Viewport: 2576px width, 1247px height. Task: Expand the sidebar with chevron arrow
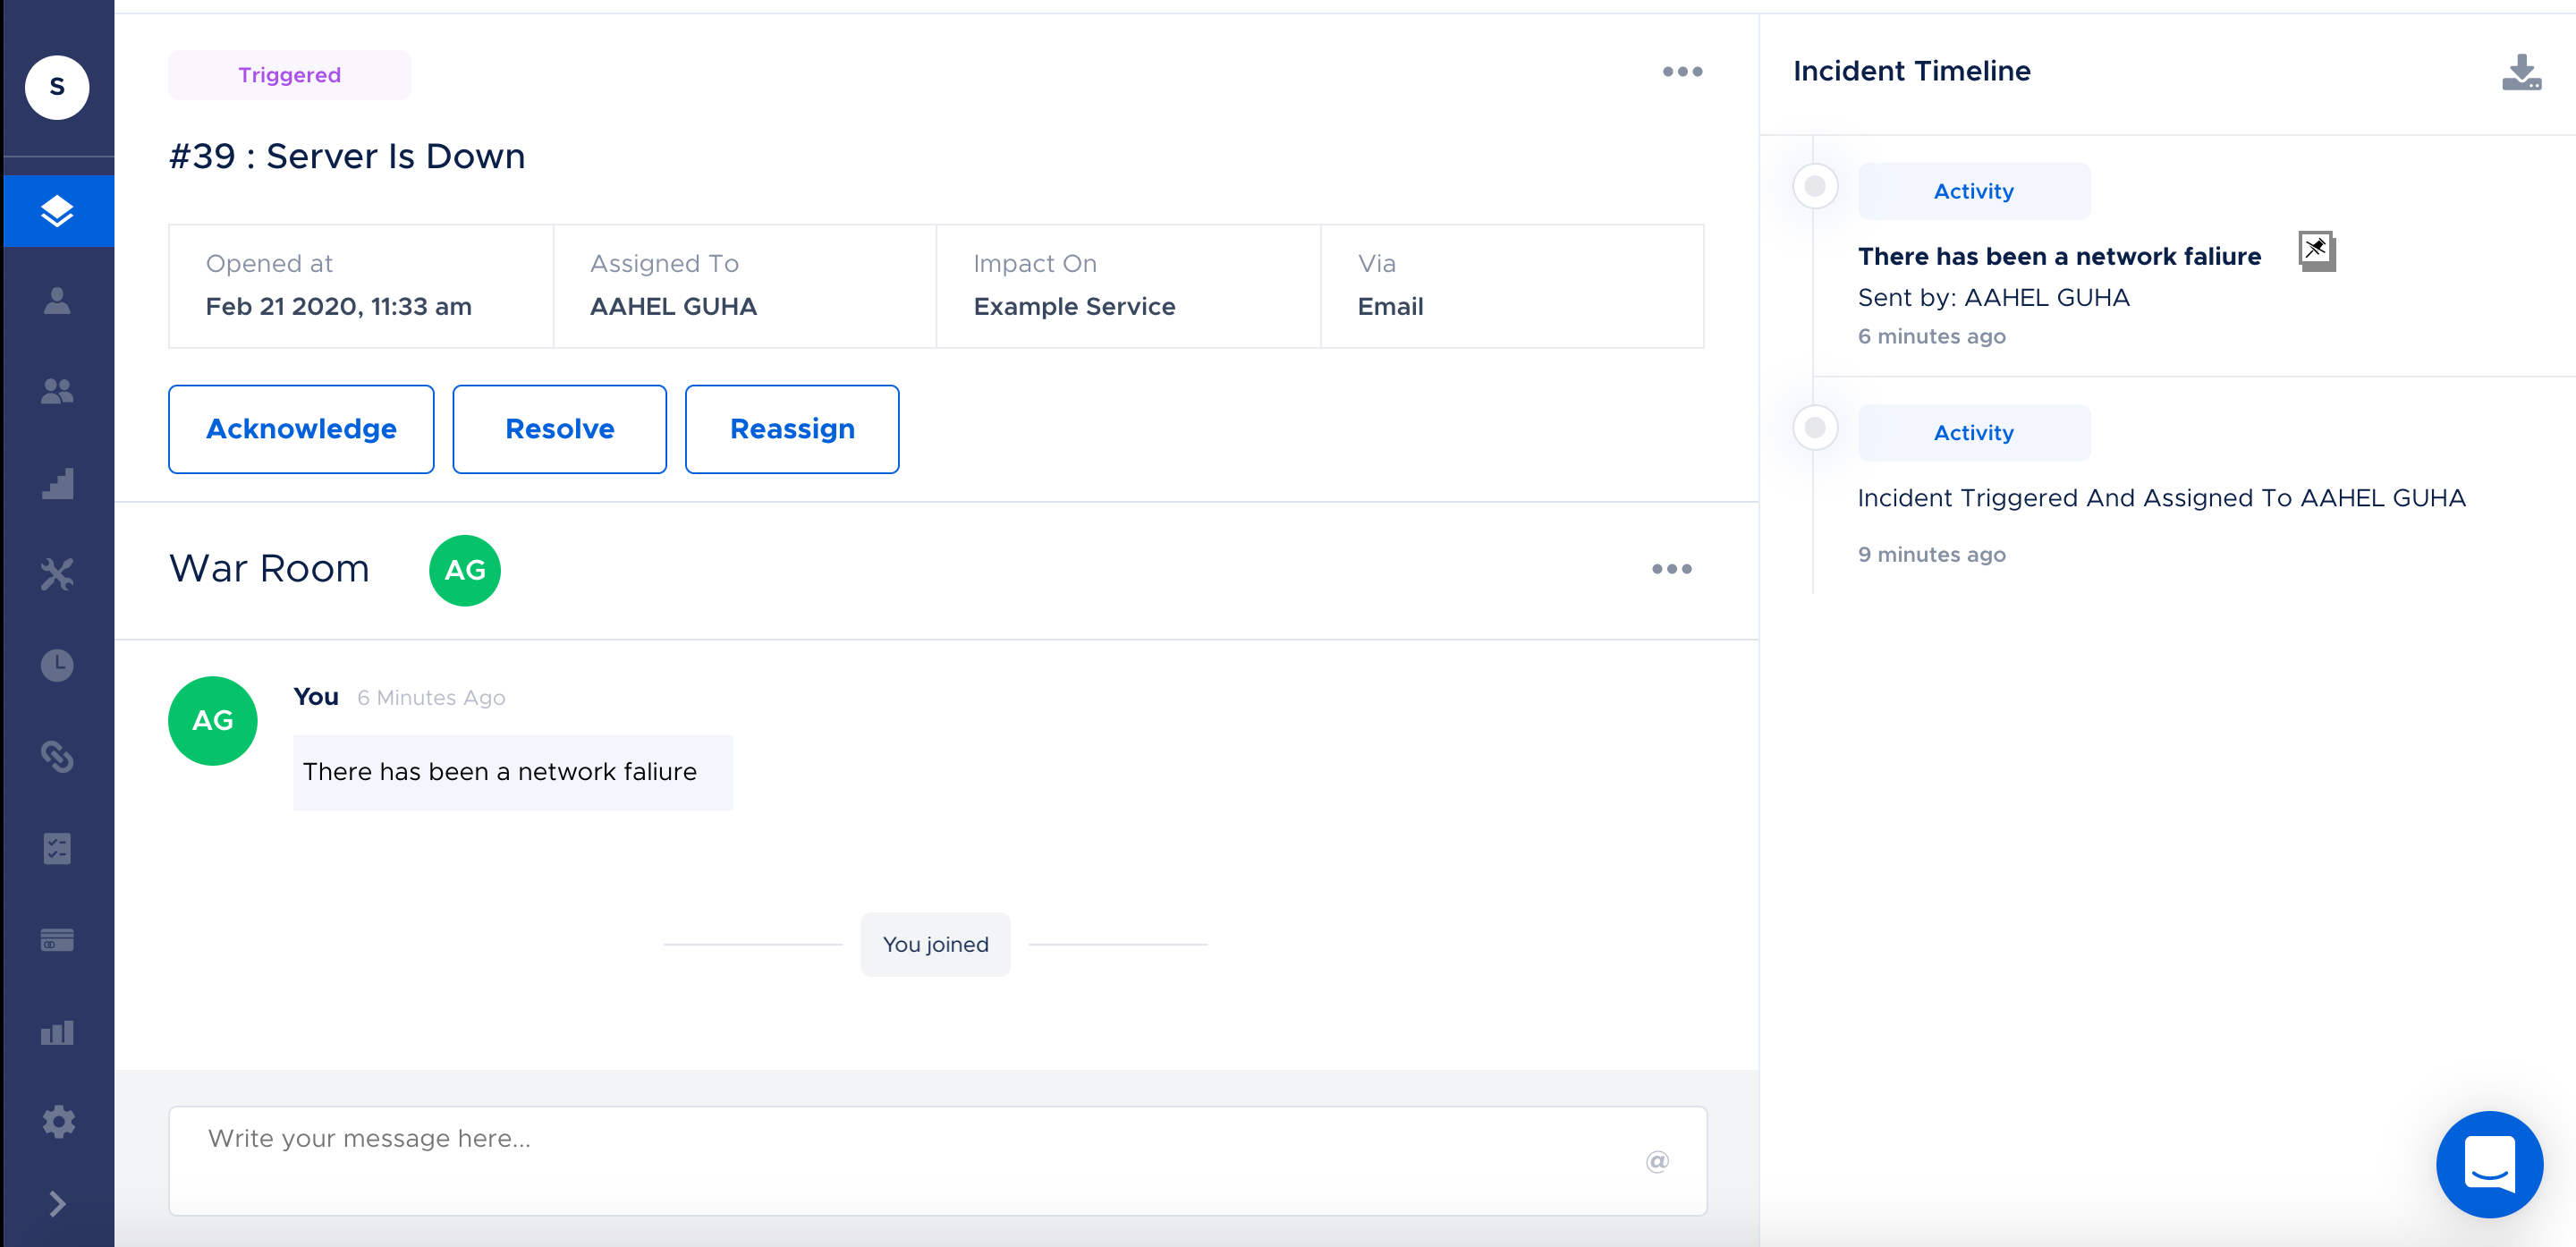57,1203
